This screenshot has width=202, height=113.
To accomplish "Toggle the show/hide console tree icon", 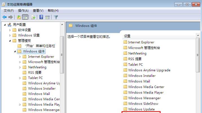I will pyautogui.click(x=25, y=17).
